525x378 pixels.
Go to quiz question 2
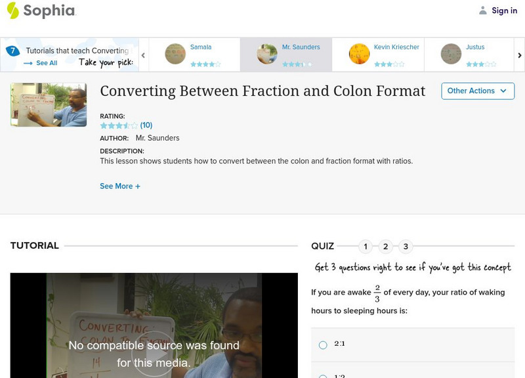(x=386, y=247)
